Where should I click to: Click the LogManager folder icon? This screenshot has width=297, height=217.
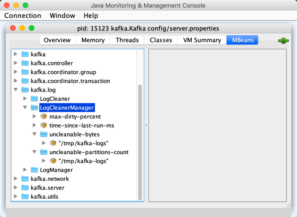[x=34, y=170]
